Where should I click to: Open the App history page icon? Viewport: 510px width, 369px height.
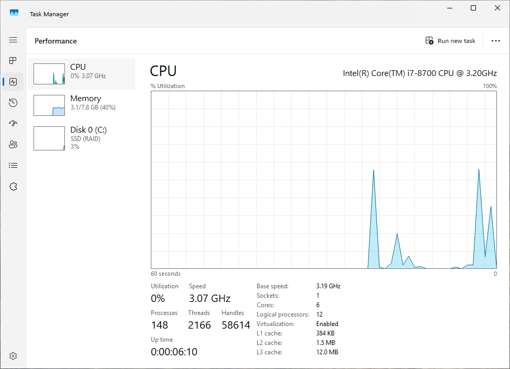click(x=13, y=103)
